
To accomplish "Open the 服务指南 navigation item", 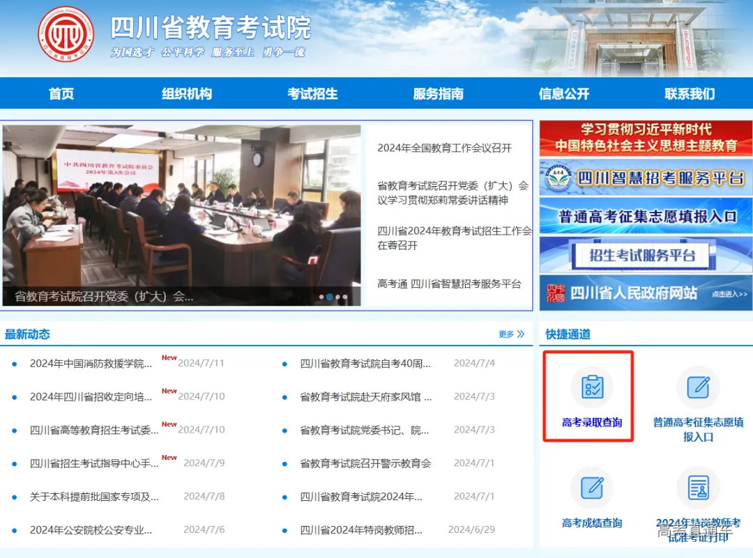I will pyautogui.click(x=437, y=93).
